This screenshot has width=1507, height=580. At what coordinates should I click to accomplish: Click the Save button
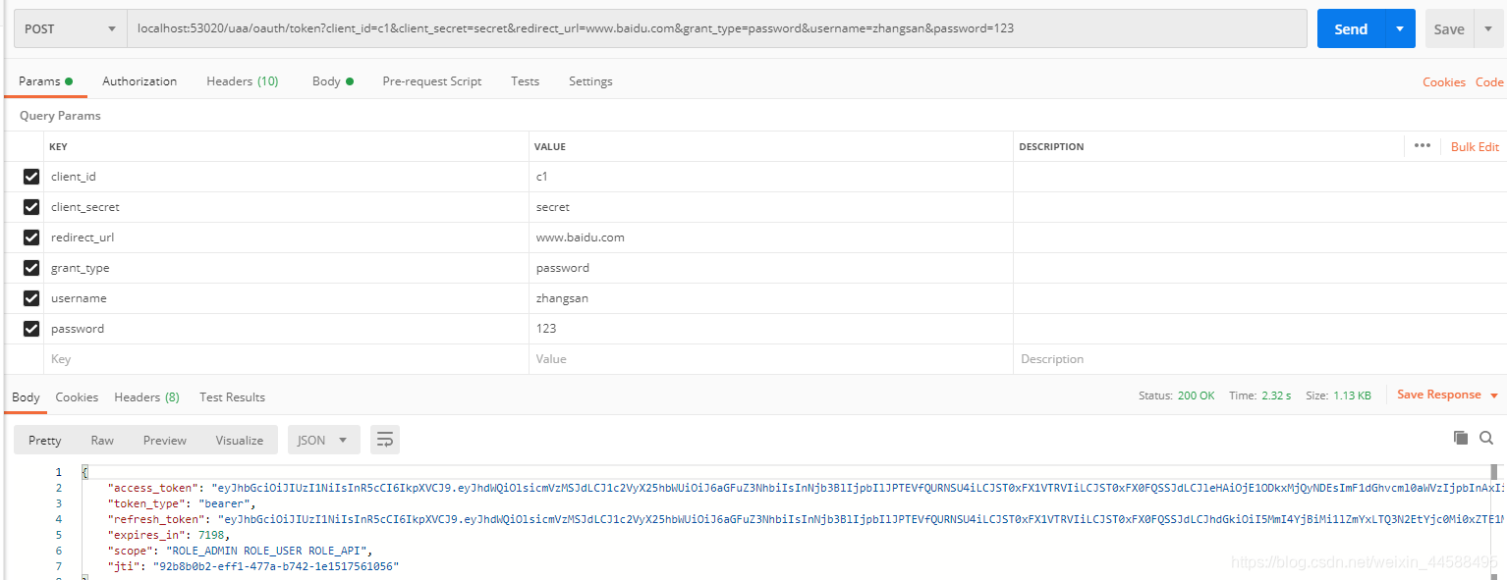pos(1449,28)
